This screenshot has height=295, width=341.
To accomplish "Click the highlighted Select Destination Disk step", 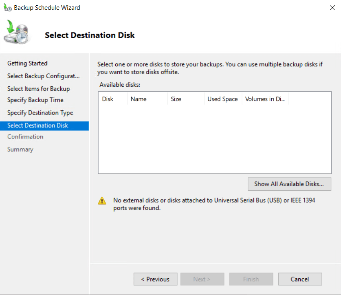I will coord(37,125).
